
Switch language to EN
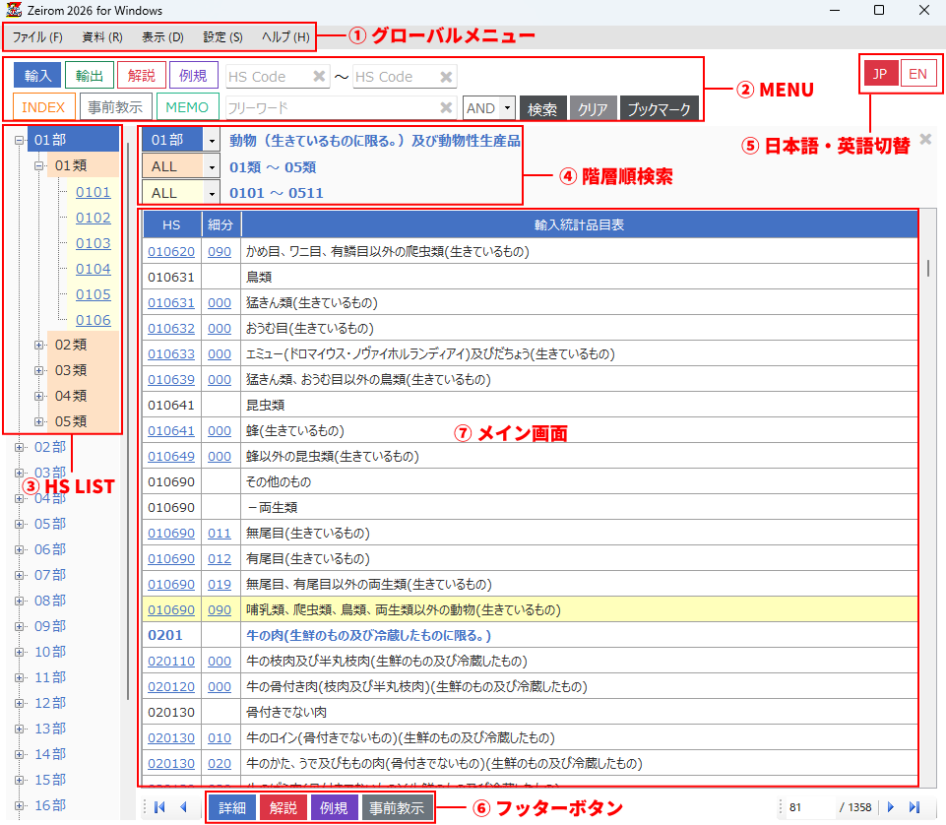coord(917,74)
